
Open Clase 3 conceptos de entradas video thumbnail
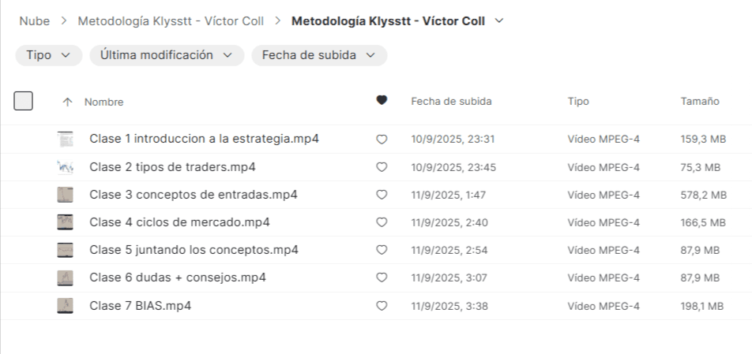pyautogui.click(x=66, y=195)
